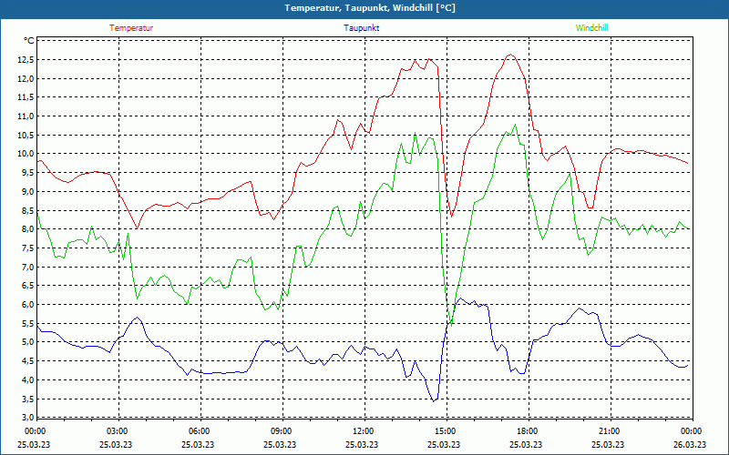Viewport: 729px width, 455px height.
Task: Click the '12,0' y-axis value
Action: click(x=26, y=78)
